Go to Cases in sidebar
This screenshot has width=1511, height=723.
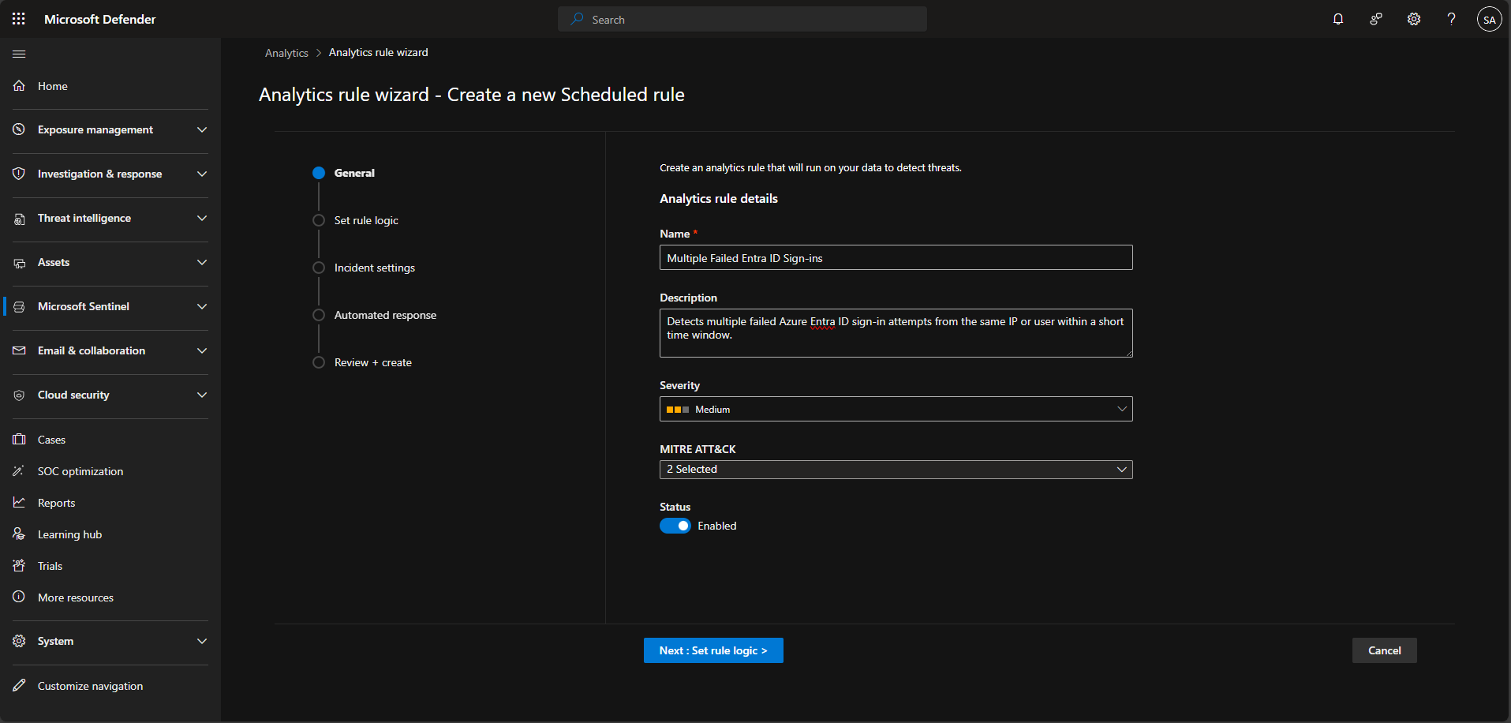coord(51,440)
